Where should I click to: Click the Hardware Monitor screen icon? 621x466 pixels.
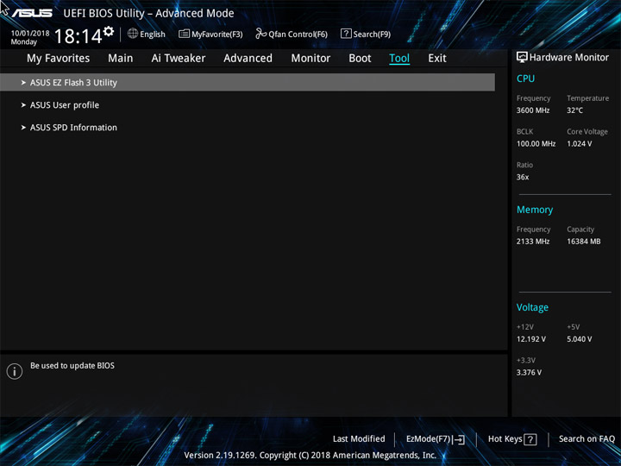[x=522, y=57]
